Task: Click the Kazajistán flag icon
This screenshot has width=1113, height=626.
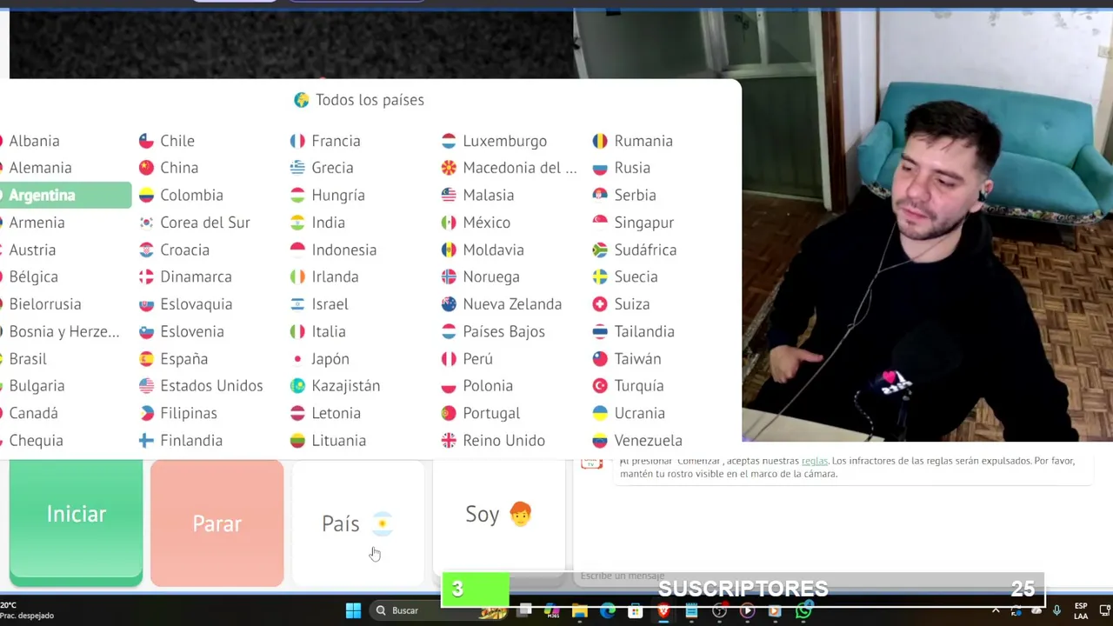Action: tap(297, 385)
